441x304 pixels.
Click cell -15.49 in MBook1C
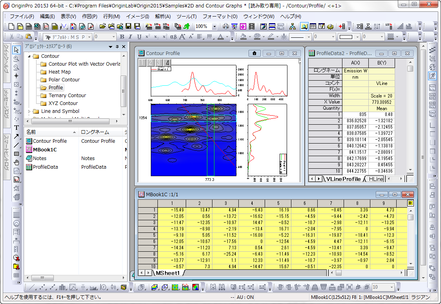click(171, 210)
